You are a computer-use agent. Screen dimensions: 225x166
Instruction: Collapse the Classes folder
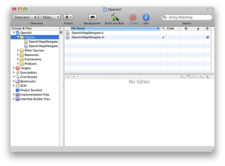pos(18,37)
